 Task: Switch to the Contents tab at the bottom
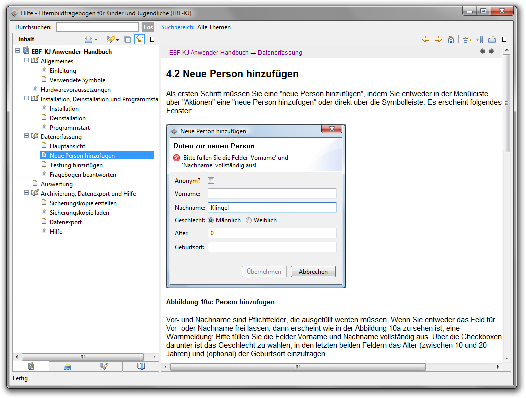point(31,366)
